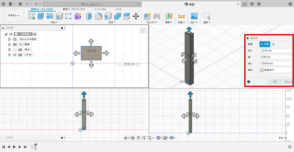
Task: Click the Save disk icon
Action: click(20, 4)
